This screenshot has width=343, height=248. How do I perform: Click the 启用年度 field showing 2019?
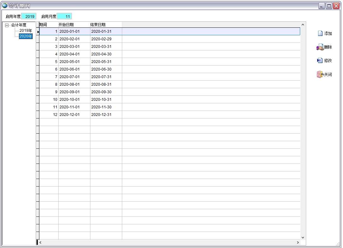tap(29, 16)
